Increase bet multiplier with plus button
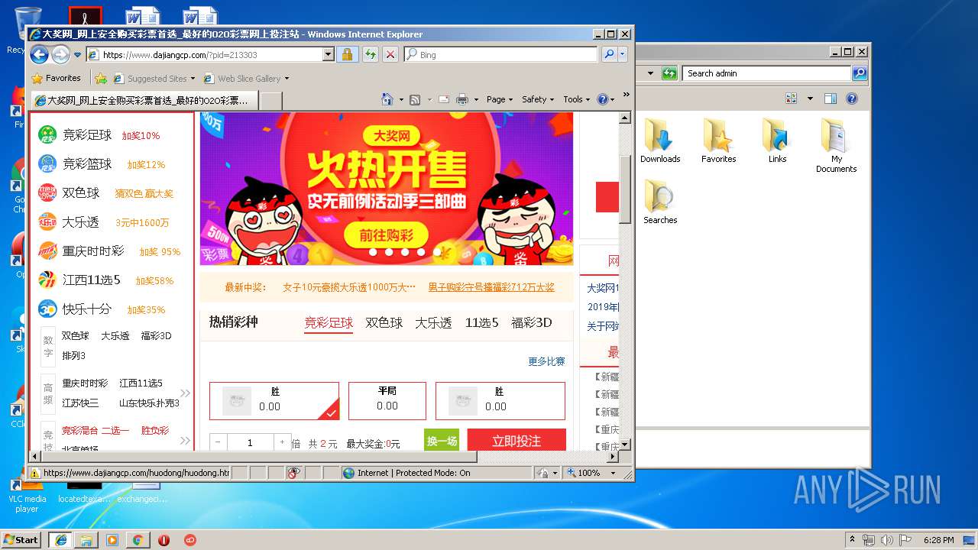This screenshot has height=550, width=978. pos(282,442)
